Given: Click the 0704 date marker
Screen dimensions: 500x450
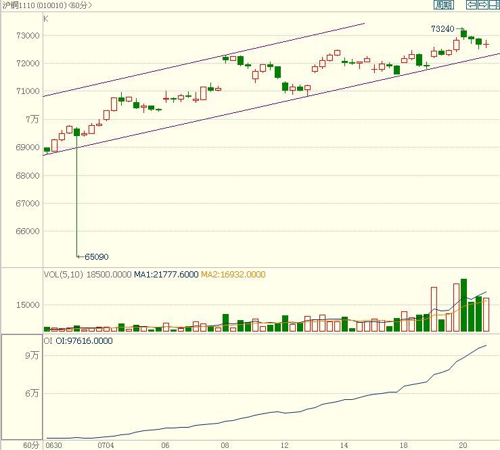Looking at the screenshot, I should (106, 445).
